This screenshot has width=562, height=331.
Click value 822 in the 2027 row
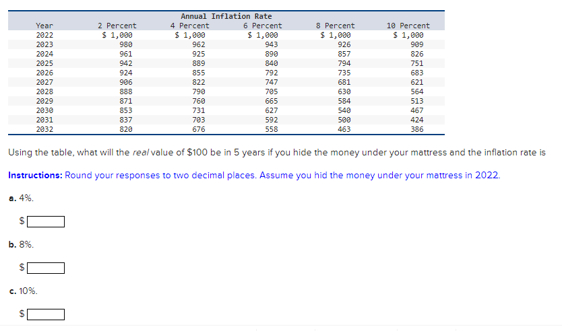(x=199, y=82)
